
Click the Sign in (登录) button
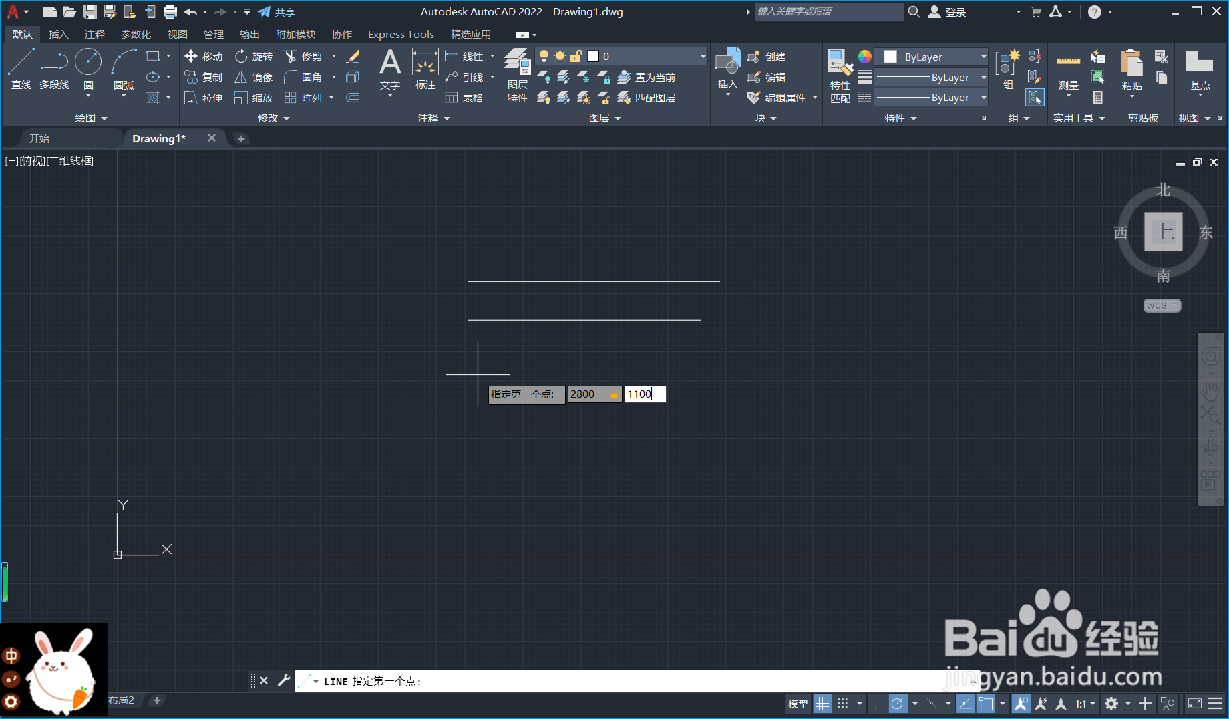click(948, 12)
